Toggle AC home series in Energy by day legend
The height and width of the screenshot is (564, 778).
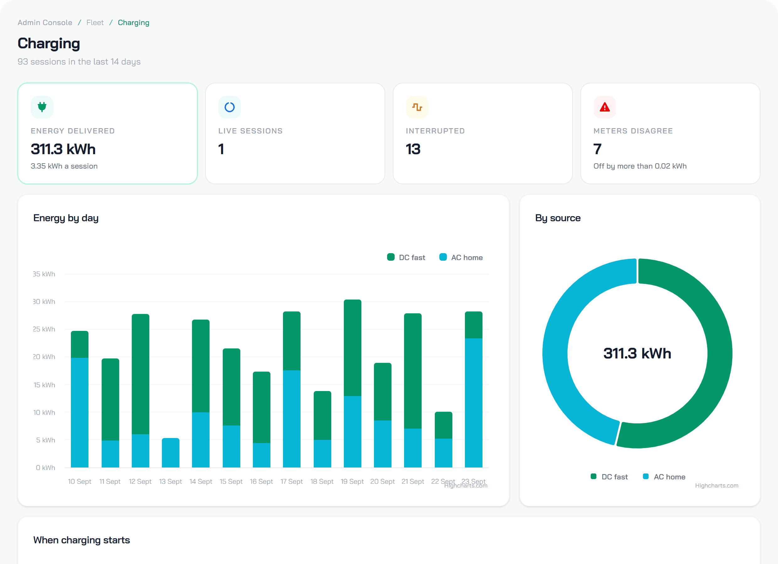(461, 257)
